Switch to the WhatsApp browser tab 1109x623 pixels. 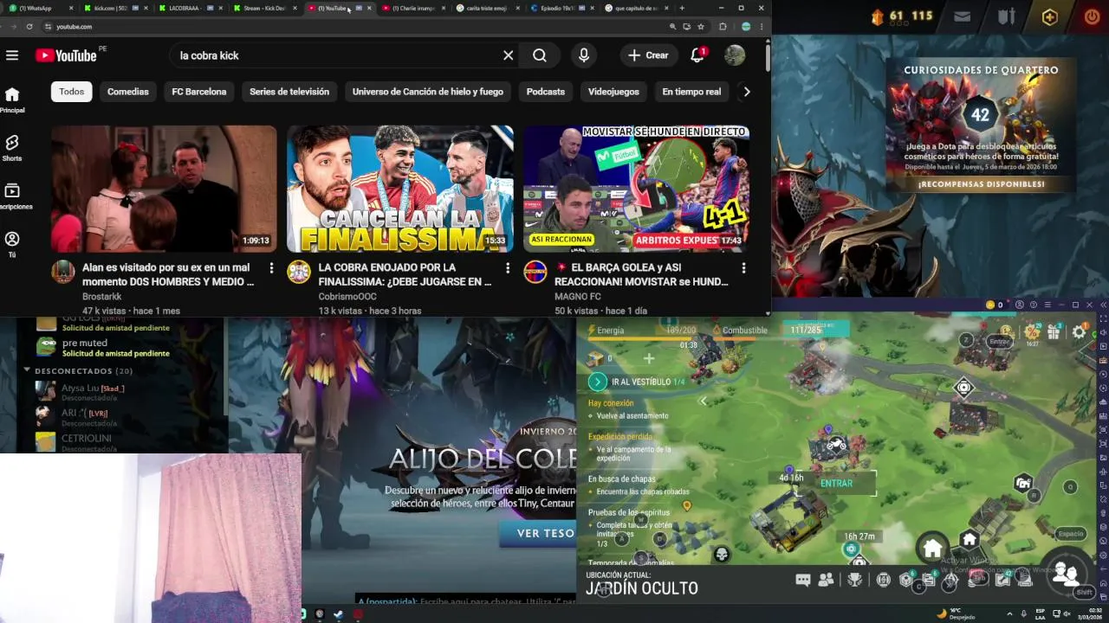[x=39, y=8]
